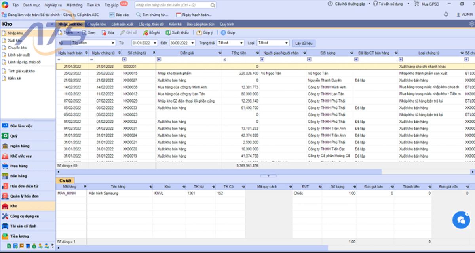Screen dimensions: 475x253
Task: Expand the Loại type dropdown
Action: point(287,43)
